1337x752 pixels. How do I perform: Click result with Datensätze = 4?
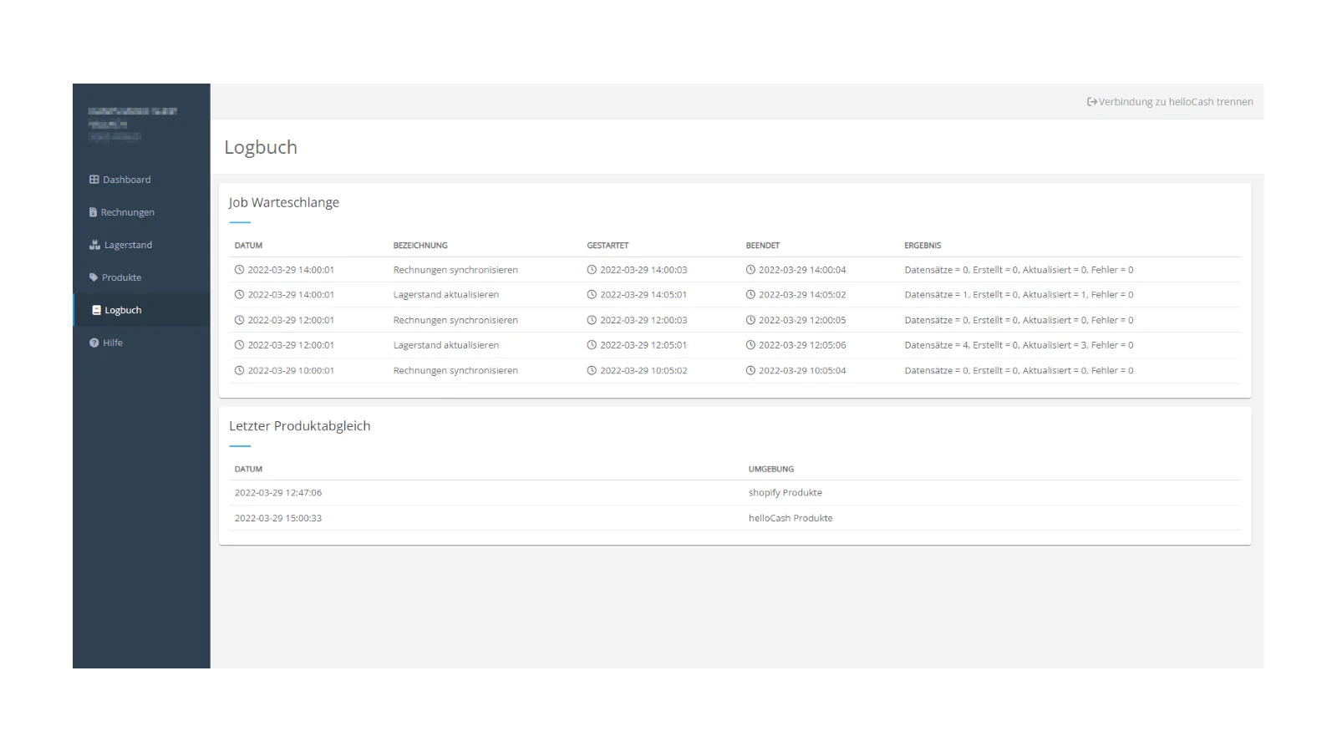pos(1018,345)
